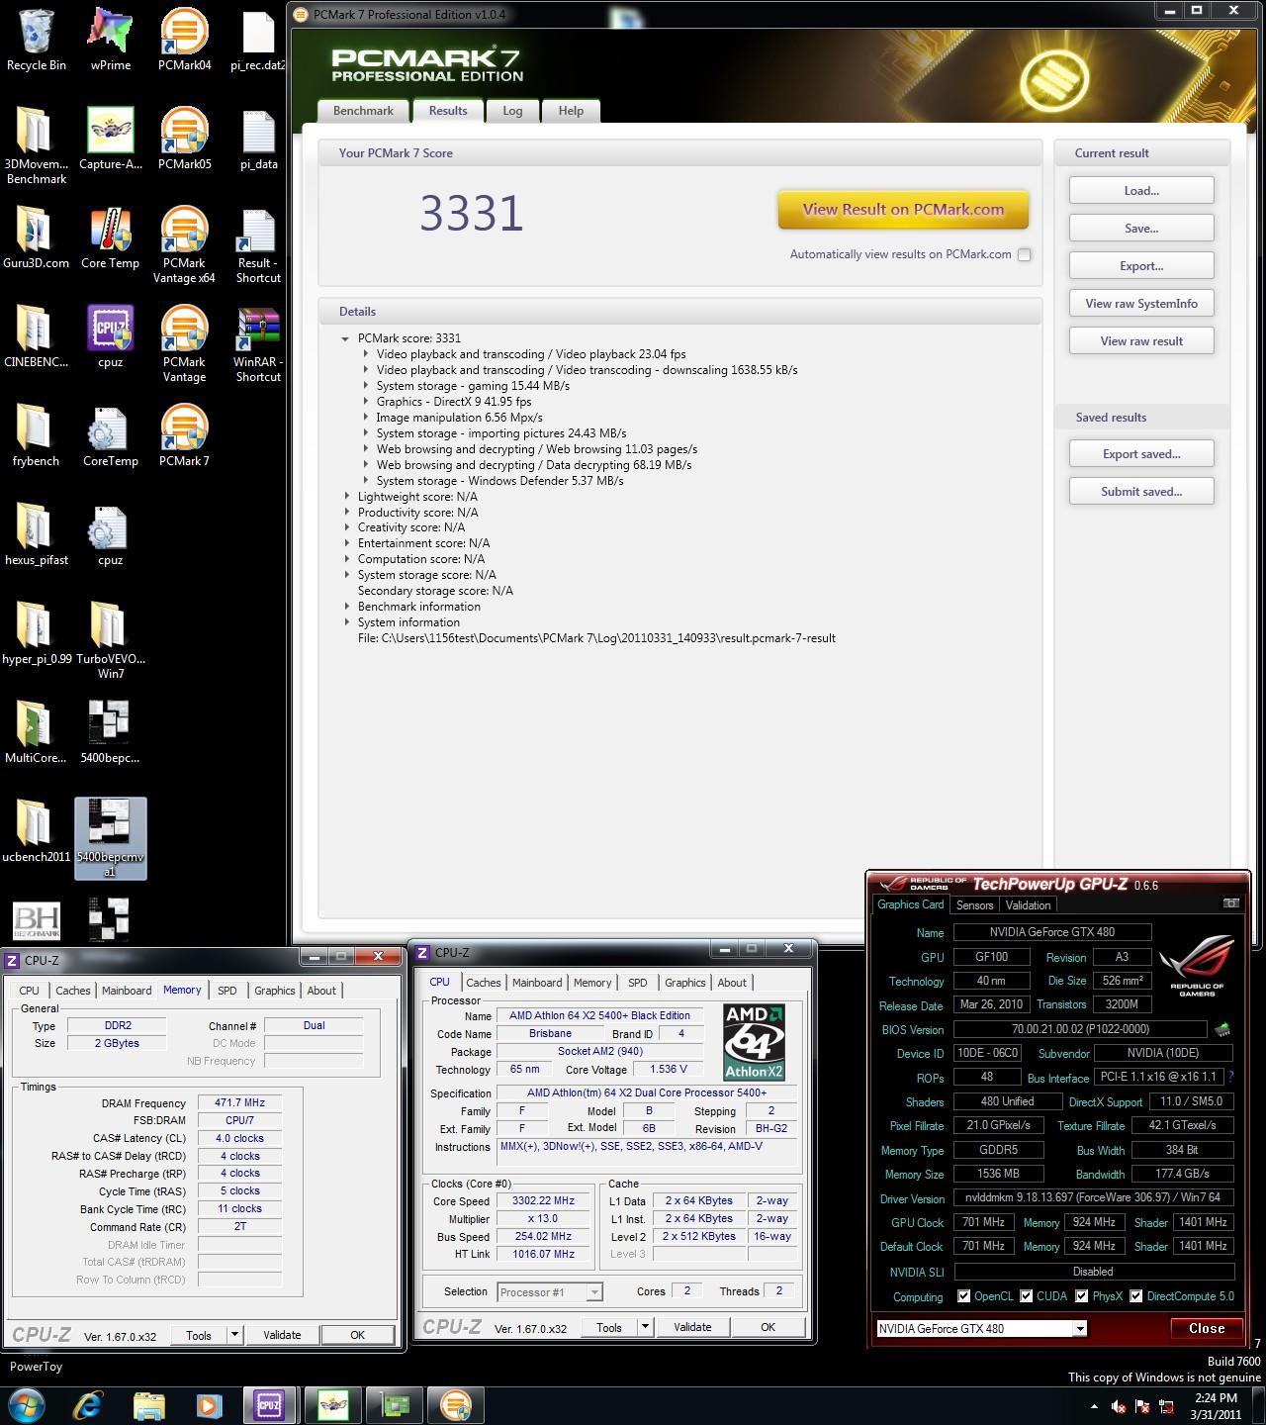Click the Windows Start orb
This screenshot has width=1266, height=1425.
(26, 1404)
